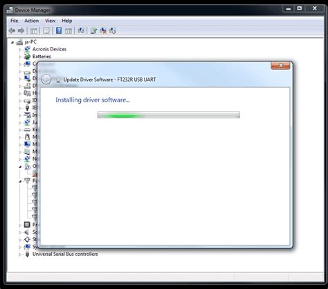Click the Forward arrow toolbar icon
328x289 pixels.
pyautogui.click(x=21, y=30)
